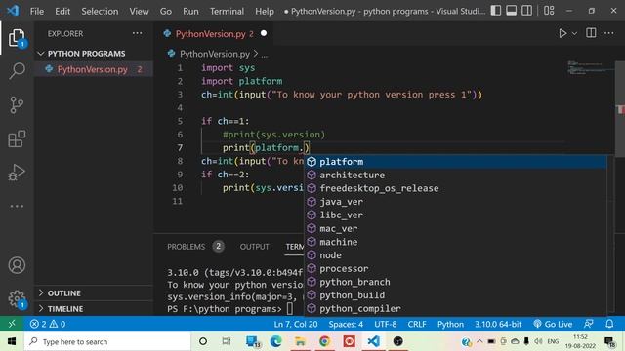Open errors and warnings count in status bar
The width and height of the screenshot is (625, 351).
48,324
